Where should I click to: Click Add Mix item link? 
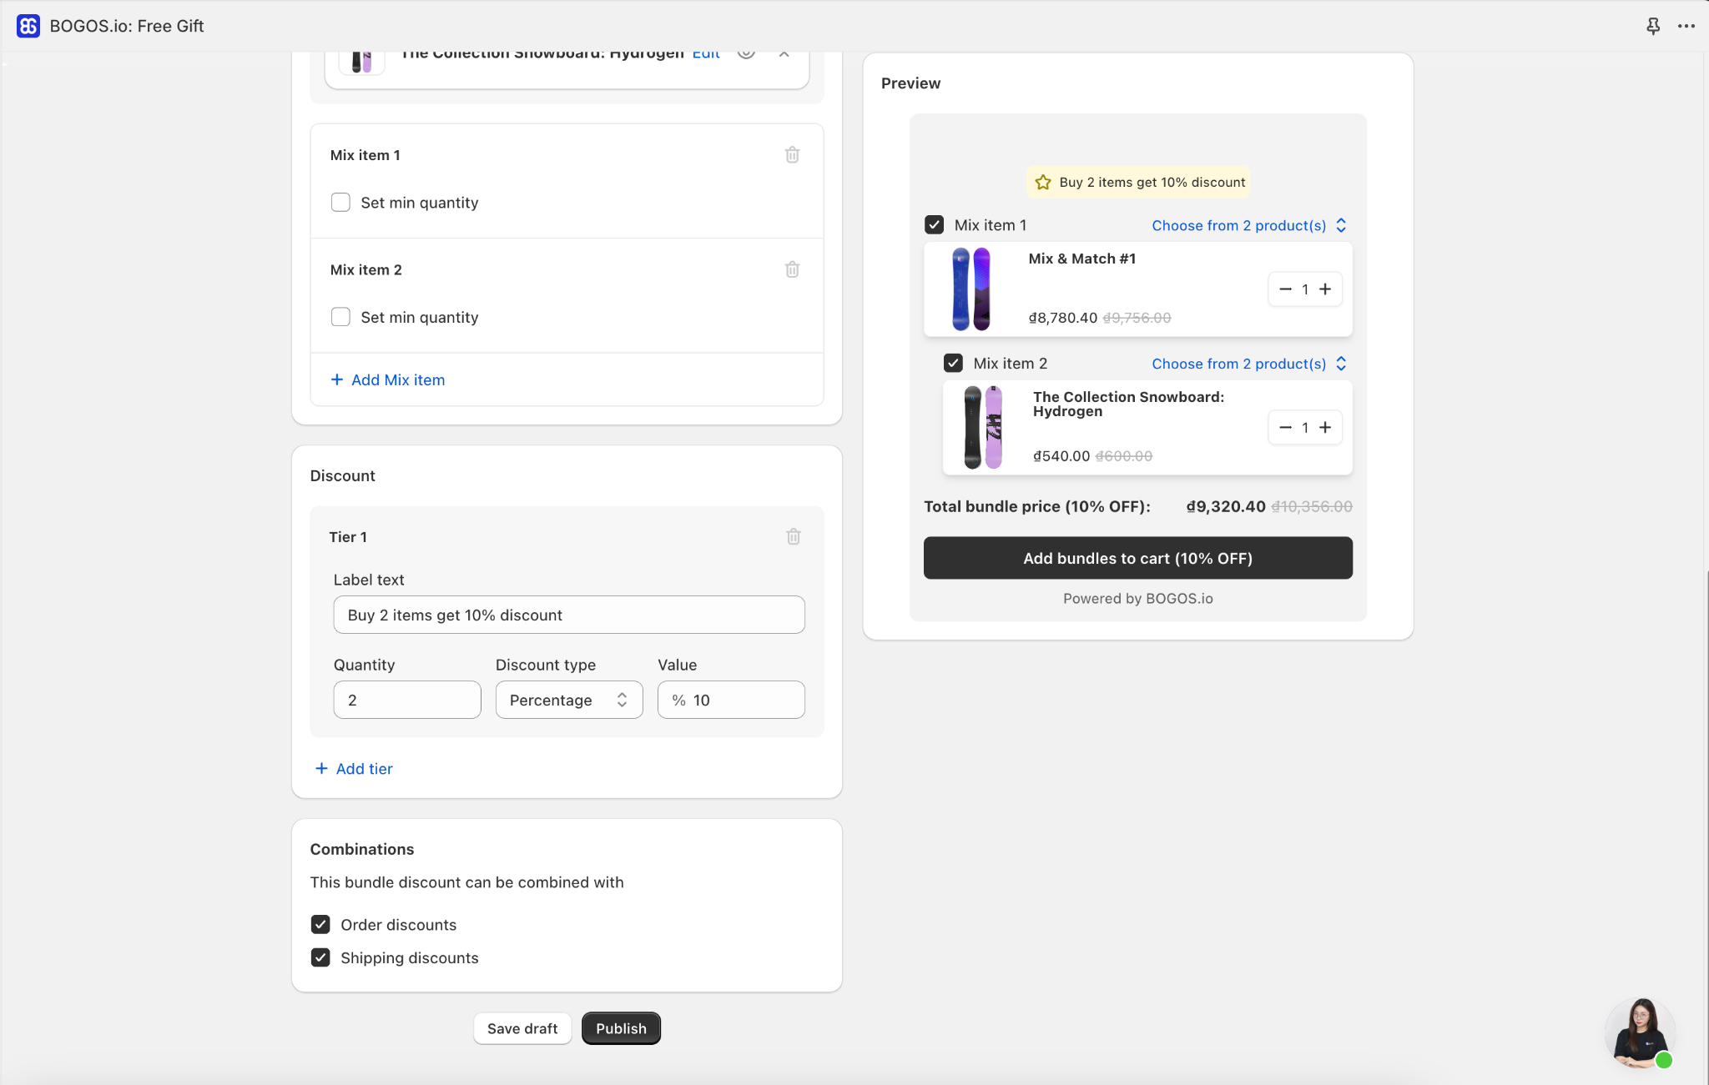[x=388, y=380]
